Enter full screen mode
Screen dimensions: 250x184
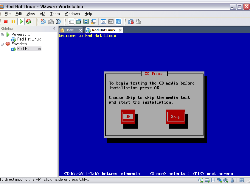(x=86, y=21)
